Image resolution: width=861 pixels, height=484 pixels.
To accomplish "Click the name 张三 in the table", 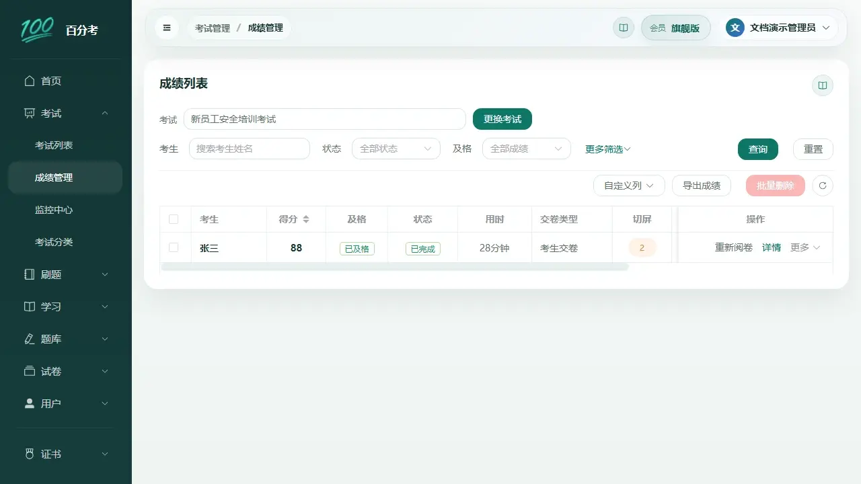I will 209,247.
